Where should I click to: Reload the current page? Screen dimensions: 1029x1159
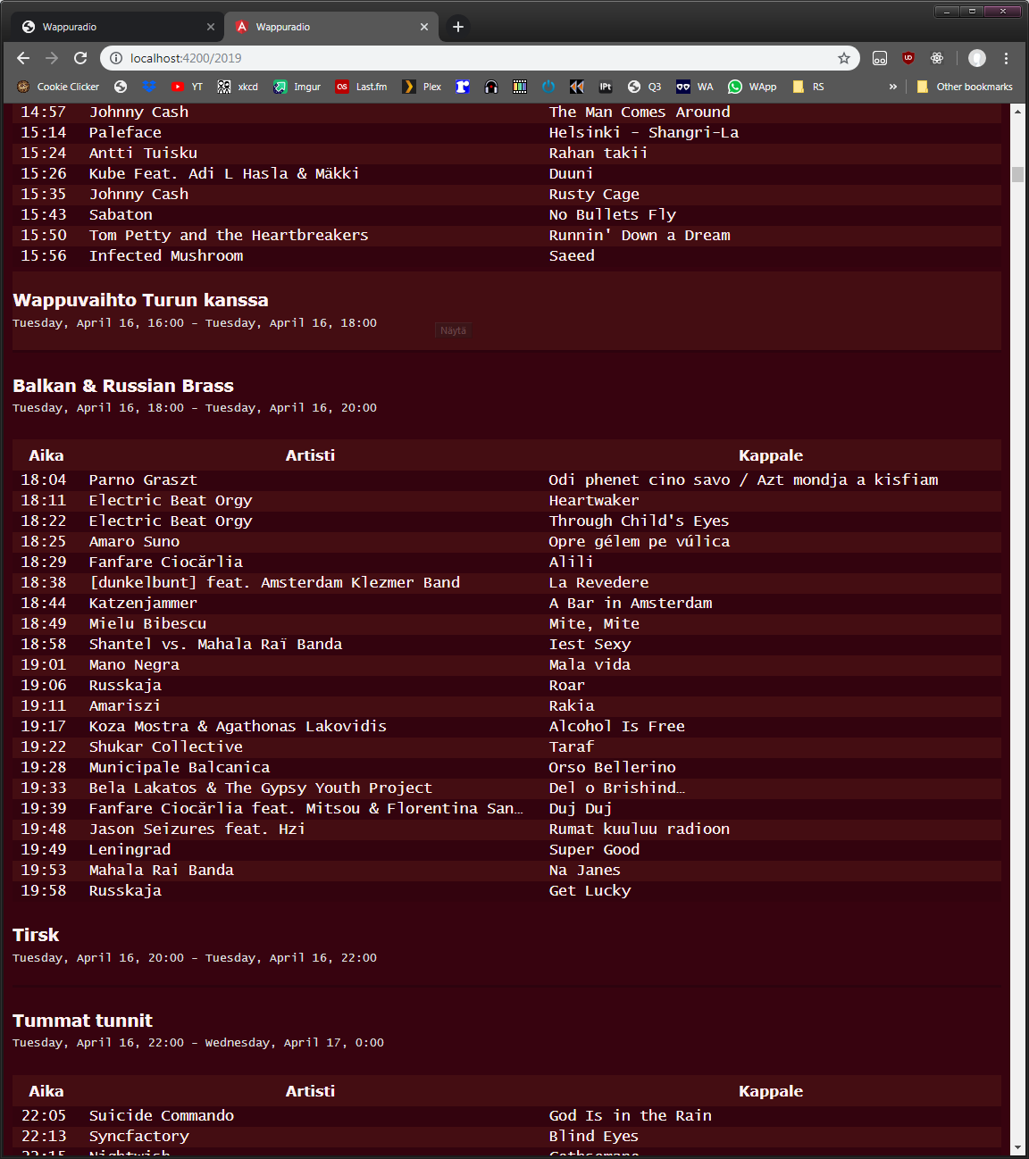80,58
